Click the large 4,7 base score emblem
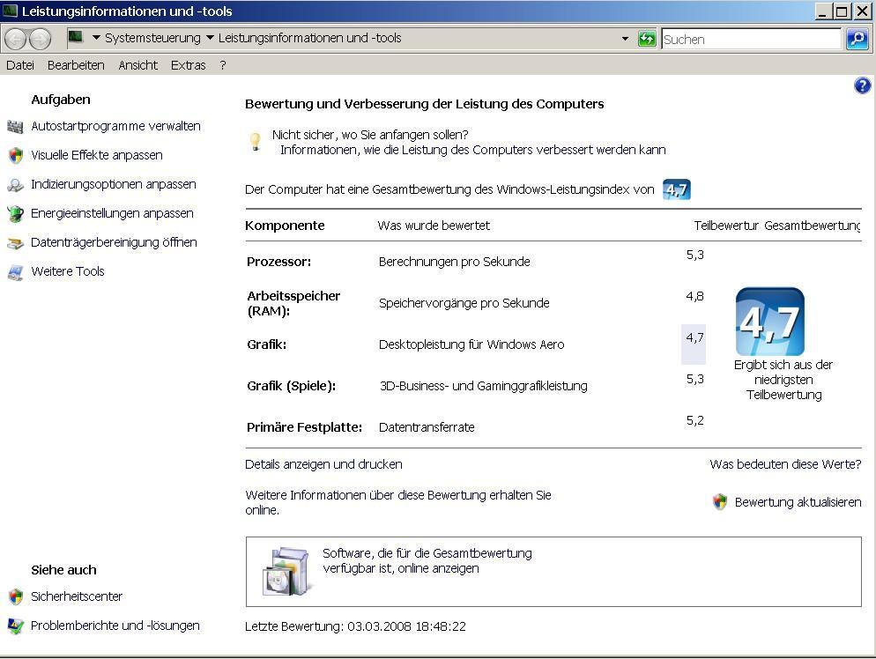This screenshot has width=876, height=659. [x=770, y=322]
